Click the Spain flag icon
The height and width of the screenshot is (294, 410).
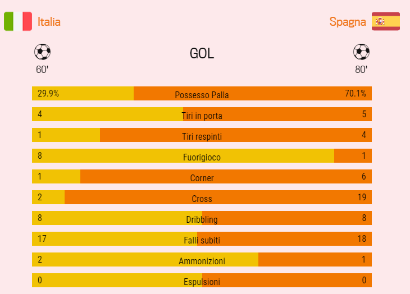386,21
